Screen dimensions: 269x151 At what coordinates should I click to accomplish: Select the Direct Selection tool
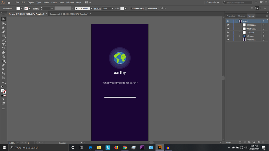3,23
